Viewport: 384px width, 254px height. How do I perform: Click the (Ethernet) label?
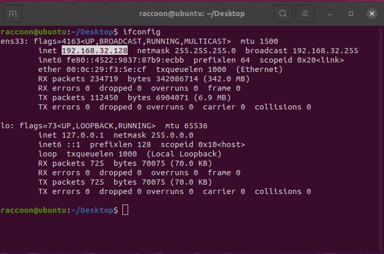tap(259, 69)
